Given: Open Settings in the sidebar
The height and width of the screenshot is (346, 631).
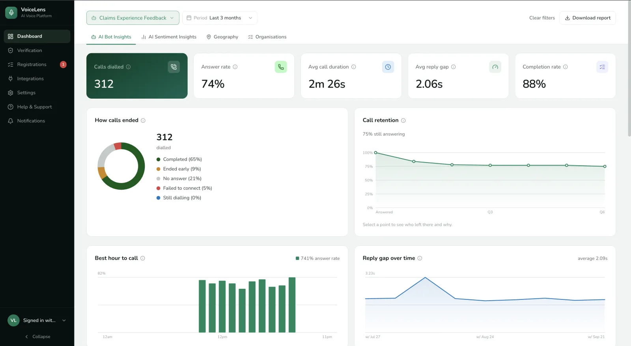Looking at the screenshot, I should tap(37, 93).
